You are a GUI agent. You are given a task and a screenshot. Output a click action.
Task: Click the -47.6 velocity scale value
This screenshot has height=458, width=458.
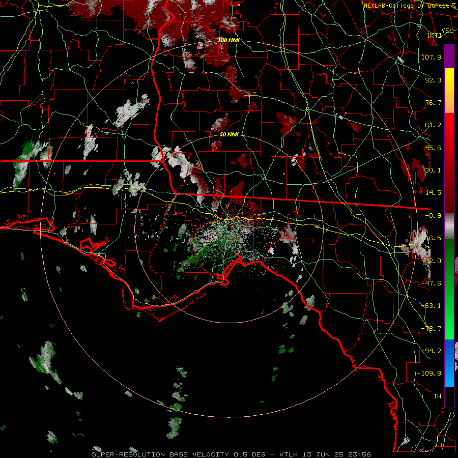pyautogui.click(x=431, y=283)
